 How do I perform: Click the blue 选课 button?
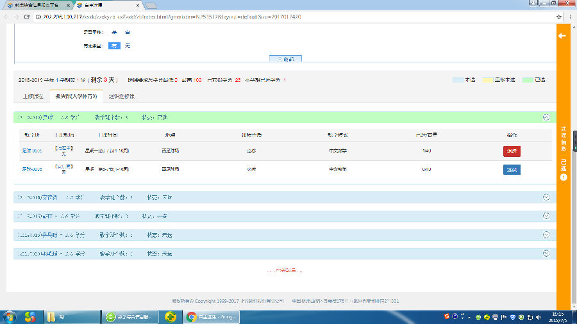(512, 169)
